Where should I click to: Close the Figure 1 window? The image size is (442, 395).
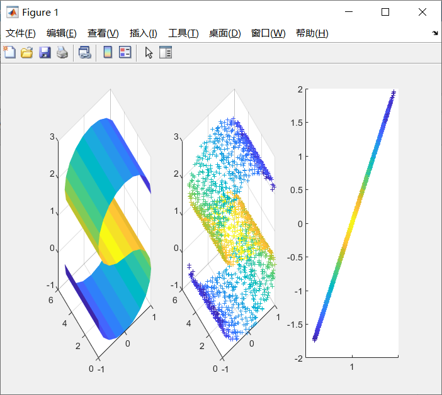pos(422,12)
